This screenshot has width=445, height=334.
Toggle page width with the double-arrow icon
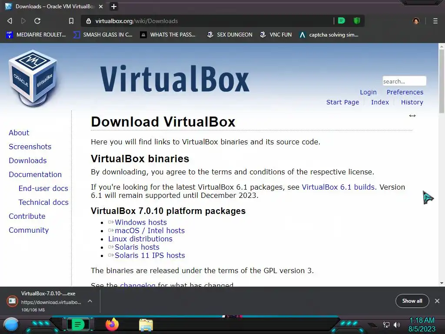pyautogui.click(x=412, y=116)
